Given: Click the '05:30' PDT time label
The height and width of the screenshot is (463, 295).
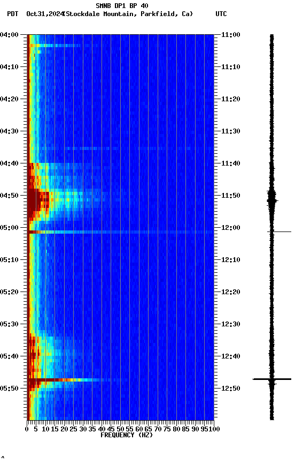Looking at the screenshot, I should tap(9, 324).
